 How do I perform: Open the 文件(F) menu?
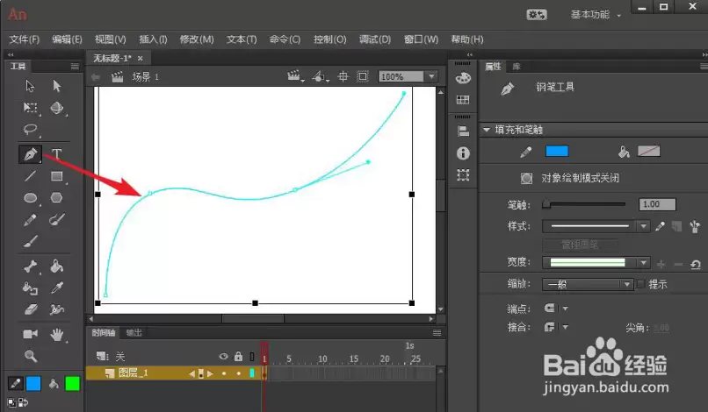click(x=25, y=39)
